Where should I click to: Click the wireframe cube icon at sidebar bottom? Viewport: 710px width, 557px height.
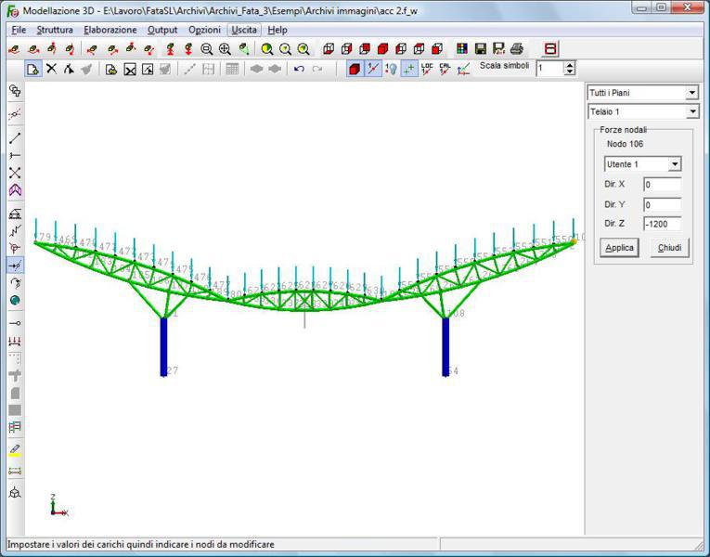click(15, 492)
